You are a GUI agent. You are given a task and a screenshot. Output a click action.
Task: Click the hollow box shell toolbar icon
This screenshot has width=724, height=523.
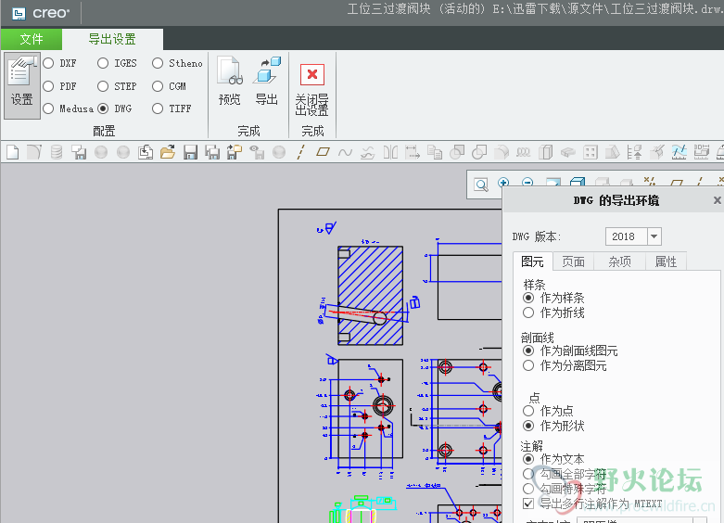(x=546, y=152)
